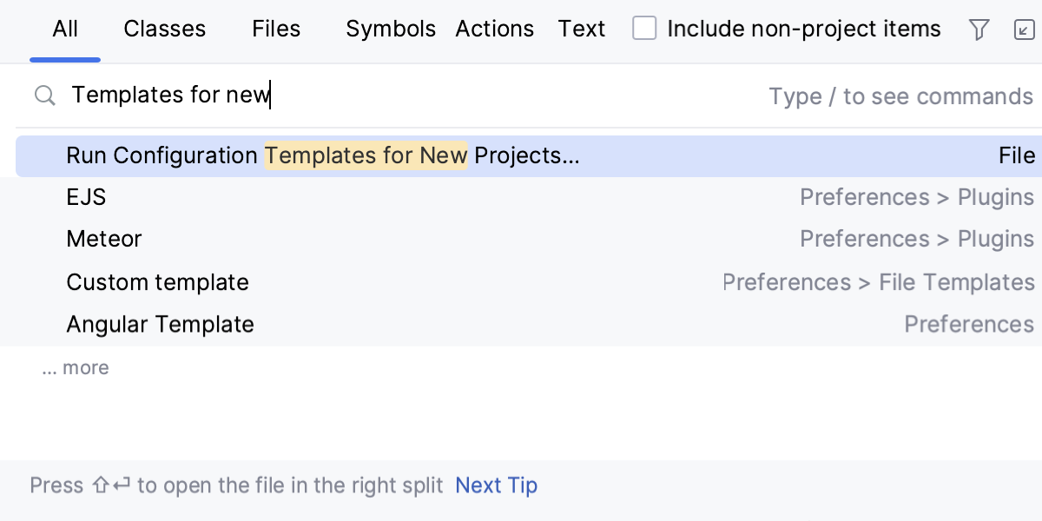This screenshot has height=521, width=1042.
Task: Switch to the Text tab
Action: click(x=581, y=28)
